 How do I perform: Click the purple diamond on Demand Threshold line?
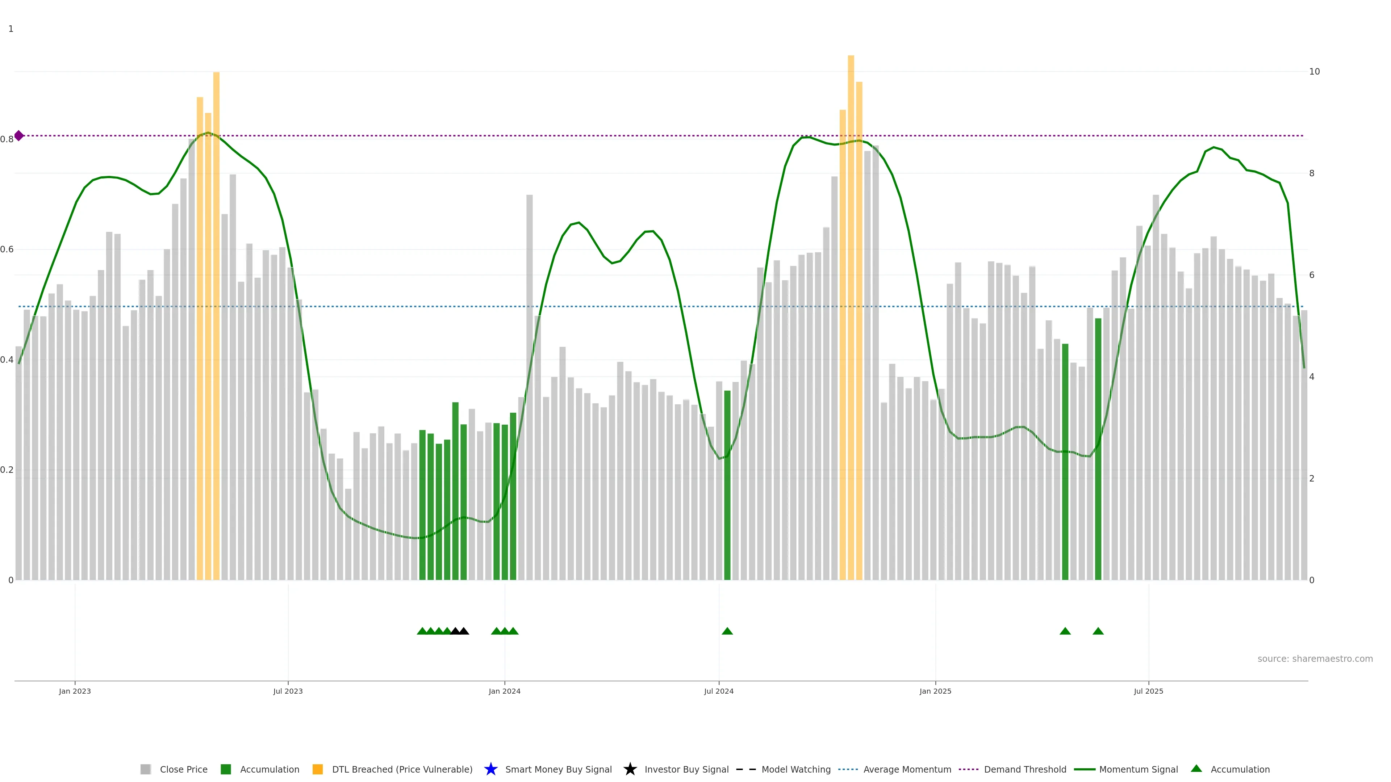point(19,135)
